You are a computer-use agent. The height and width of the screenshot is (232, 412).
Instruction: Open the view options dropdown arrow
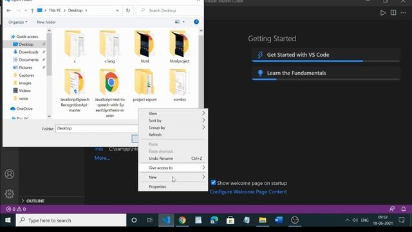click(183, 22)
